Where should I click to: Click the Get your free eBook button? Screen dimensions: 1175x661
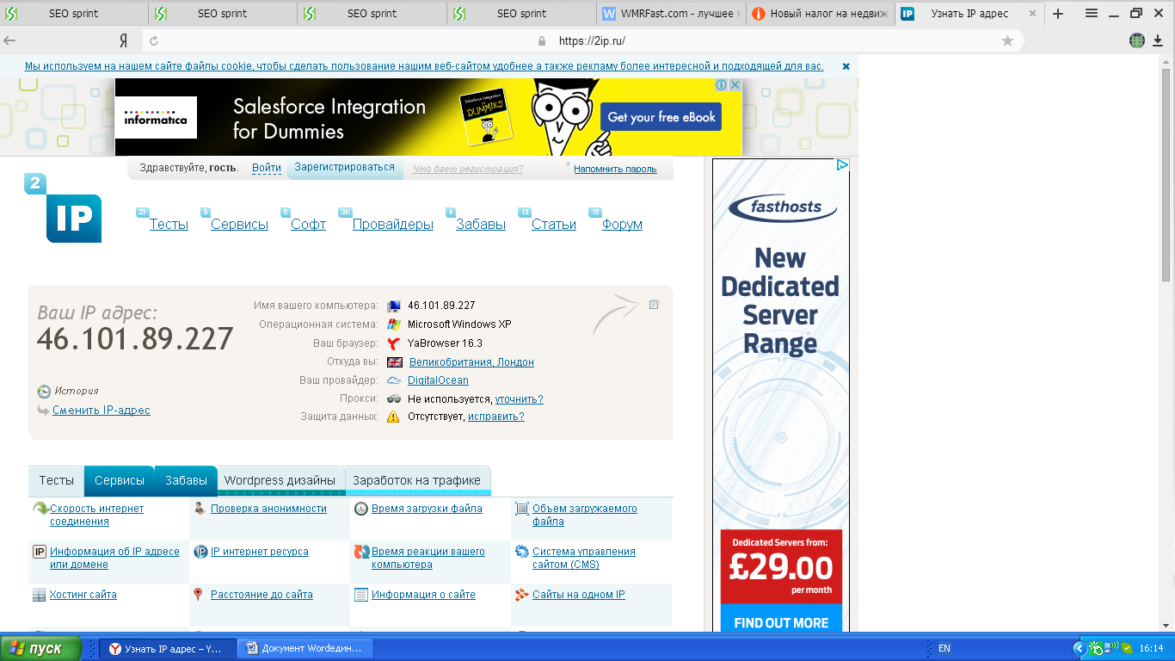661,117
